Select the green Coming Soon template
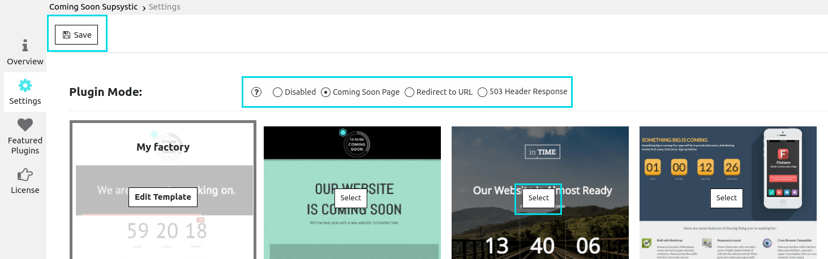The image size is (828, 259). [x=351, y=197]
